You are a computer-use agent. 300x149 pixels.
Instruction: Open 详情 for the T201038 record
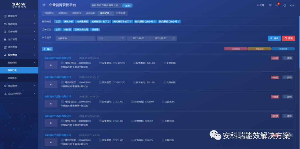(x=287, y=58)
